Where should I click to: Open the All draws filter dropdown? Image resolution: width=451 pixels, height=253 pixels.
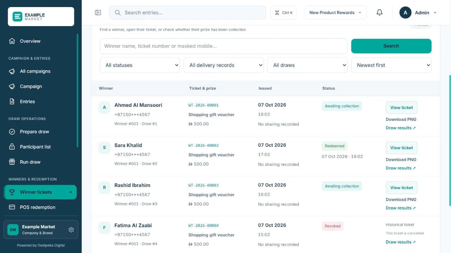(x=307, y=65)
